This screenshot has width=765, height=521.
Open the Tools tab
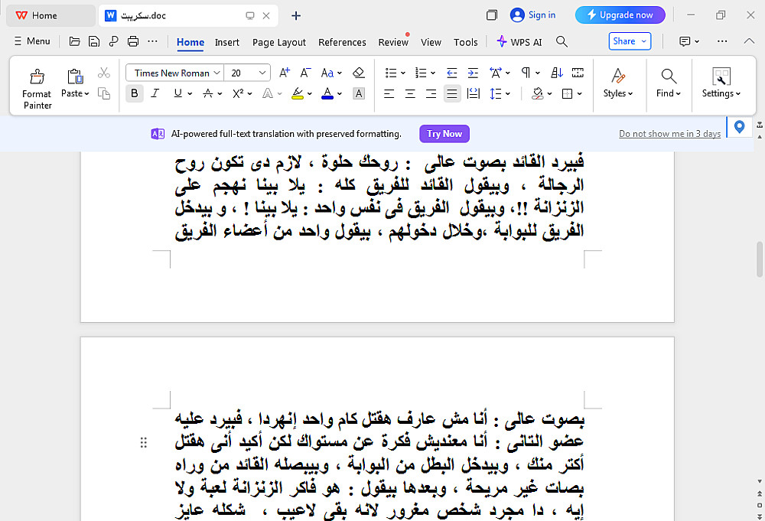(x=465, y=42)
